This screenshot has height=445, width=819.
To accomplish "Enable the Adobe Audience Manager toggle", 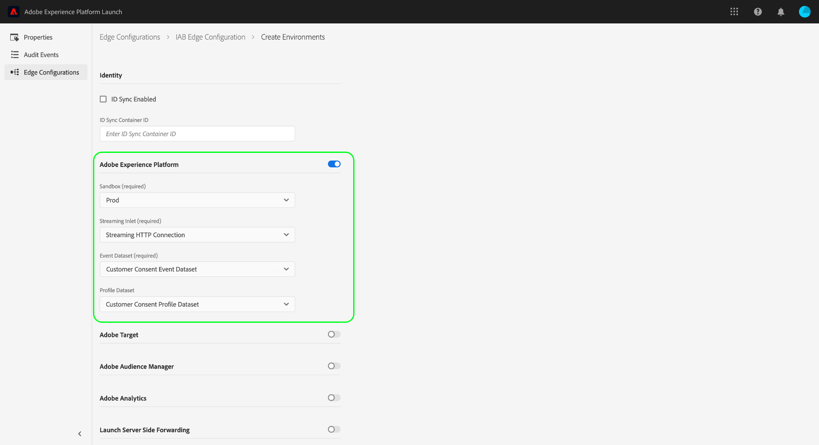I will click(x=334, y=366).
